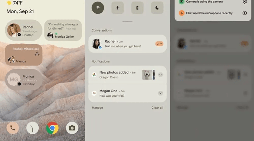Open settings gear for Chat microphone usage
The height and width of the screenshot is (141, 254).
(x=244, y=13)
